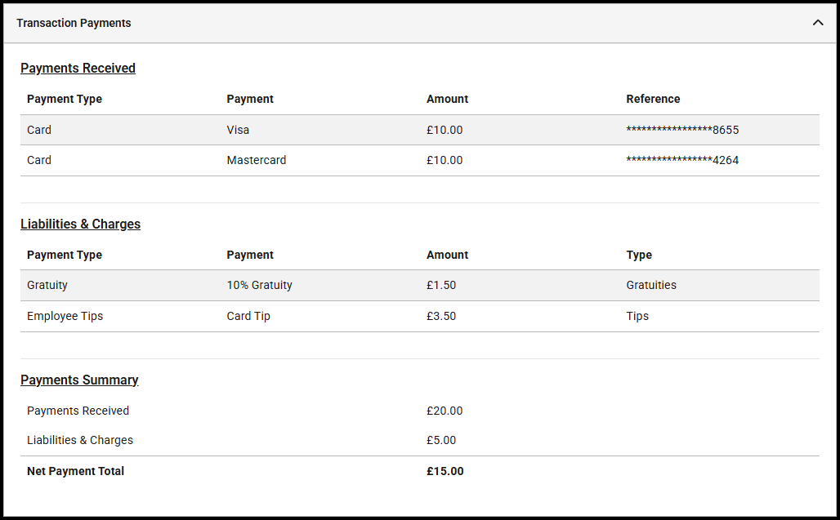
Task: Click the Type column header
Action: (639, 255)
